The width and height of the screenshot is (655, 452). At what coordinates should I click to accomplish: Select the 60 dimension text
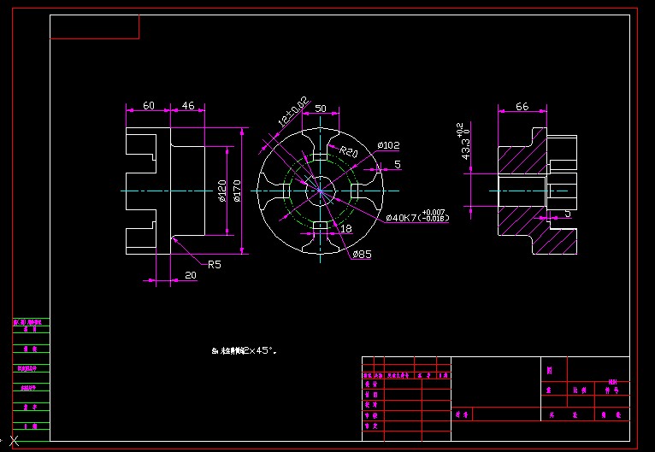point(149,105)
